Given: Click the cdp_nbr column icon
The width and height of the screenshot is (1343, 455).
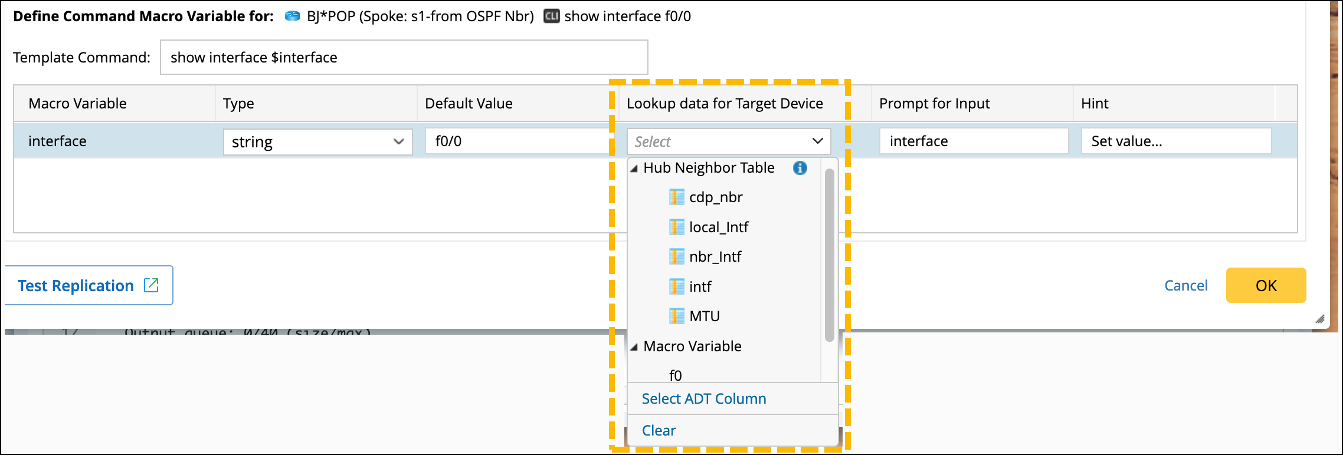Looking at the screenshot, I should pos(676,197).
